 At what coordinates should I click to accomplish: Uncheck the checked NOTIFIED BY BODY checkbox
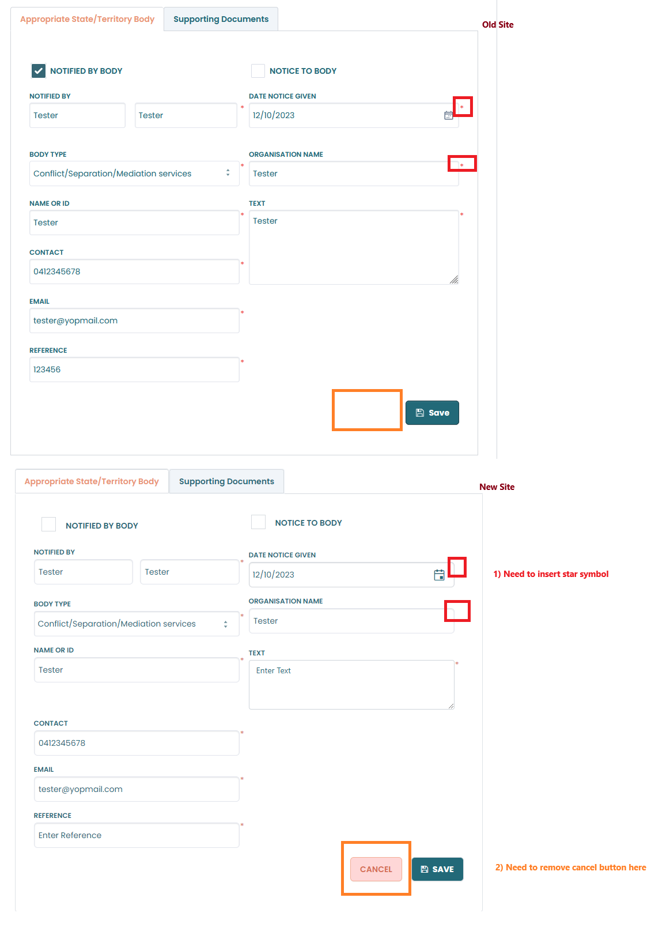[38, 71]
